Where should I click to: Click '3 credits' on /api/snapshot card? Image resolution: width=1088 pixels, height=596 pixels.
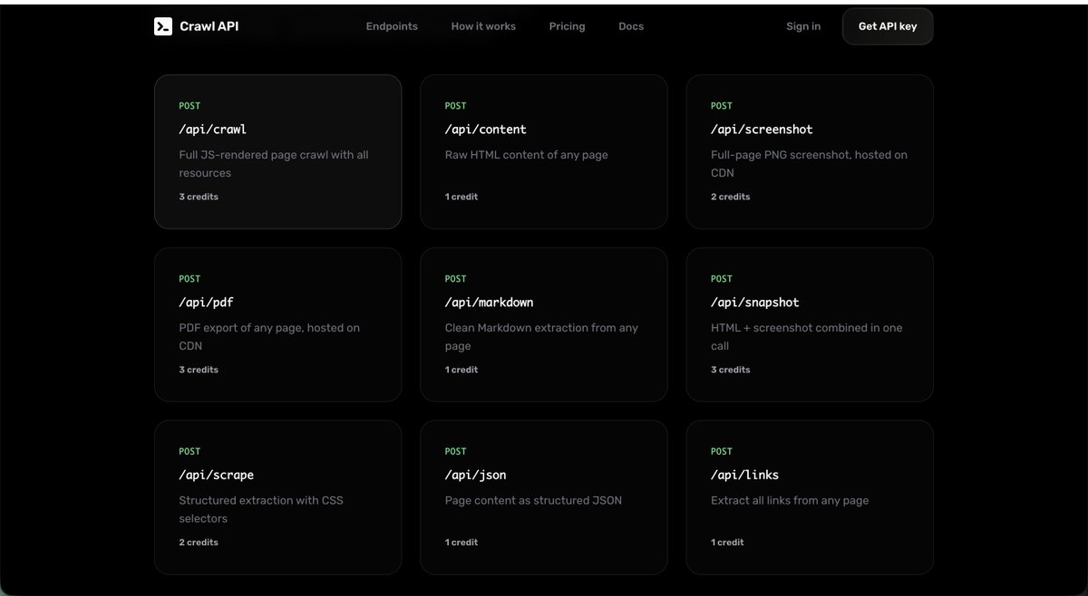[x=731, y=370]
